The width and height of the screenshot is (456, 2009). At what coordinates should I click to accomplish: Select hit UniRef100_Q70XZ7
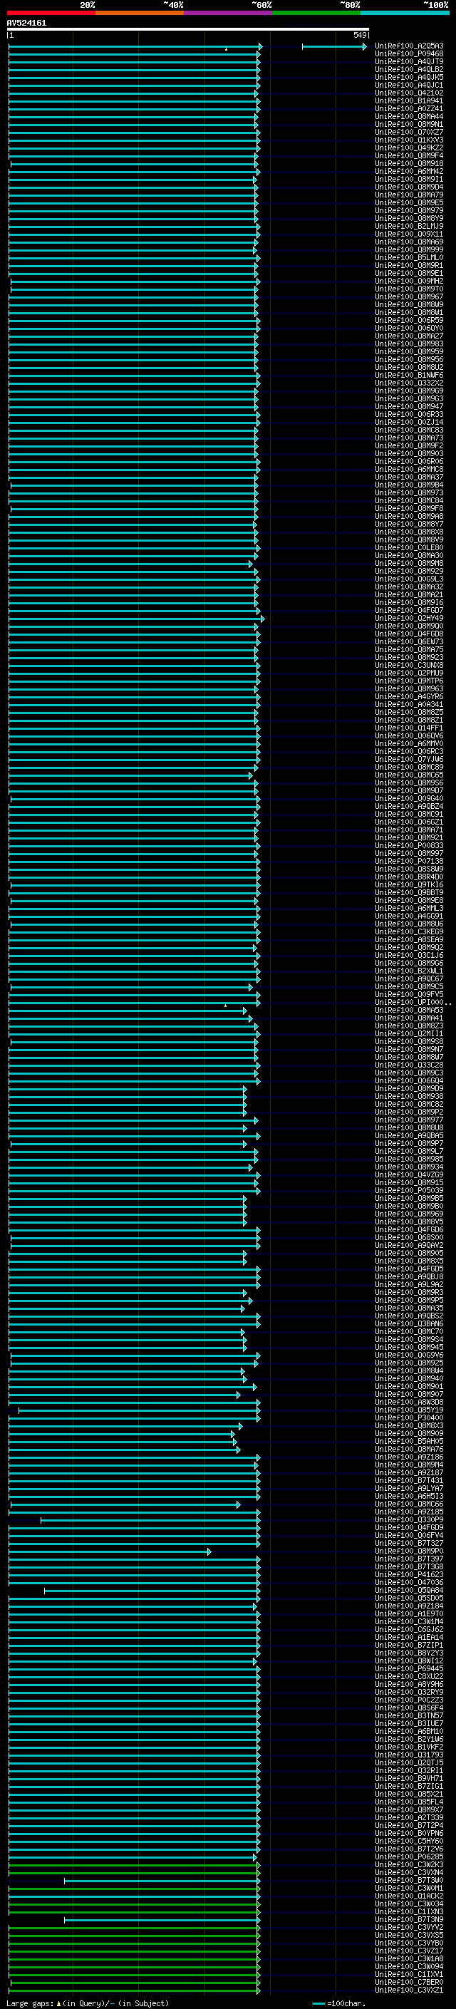click(x=408, y=133)
